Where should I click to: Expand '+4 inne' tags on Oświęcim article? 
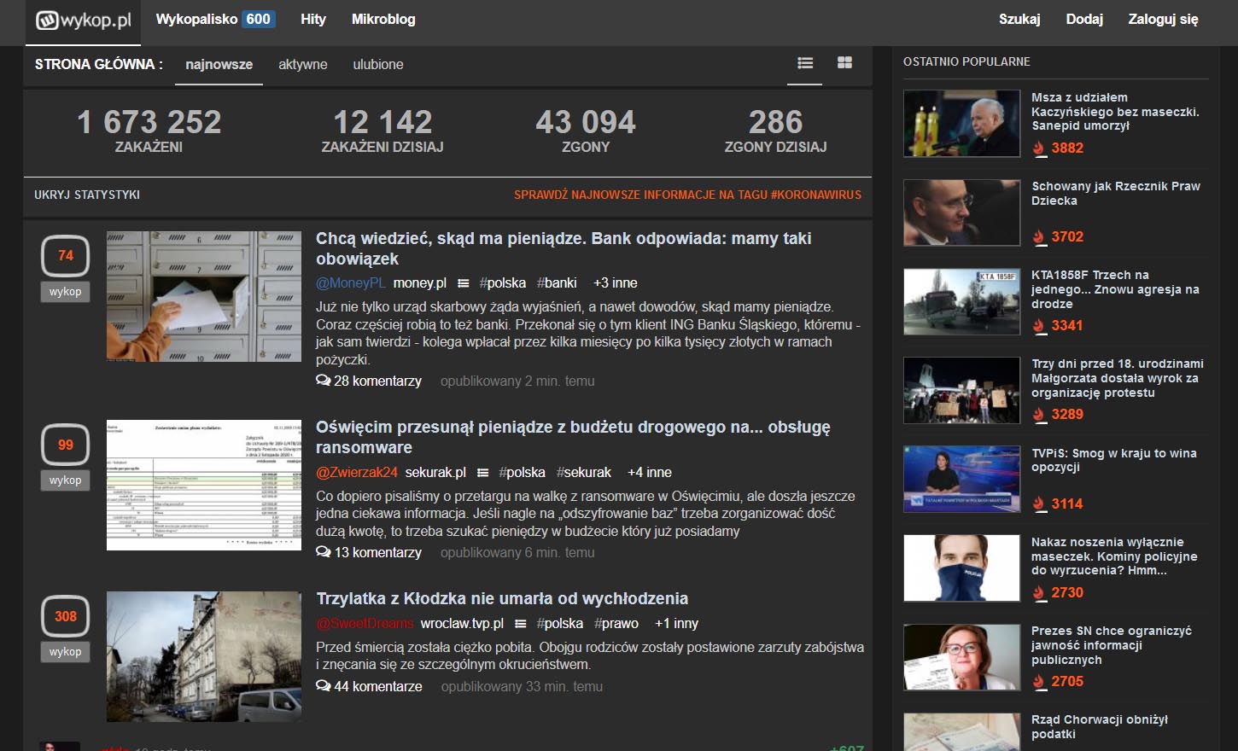pyautogui.click(x=650, y=473)
